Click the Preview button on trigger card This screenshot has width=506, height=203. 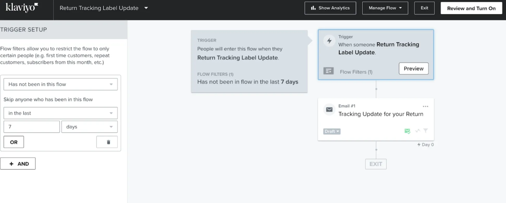[x=414, y=68]
